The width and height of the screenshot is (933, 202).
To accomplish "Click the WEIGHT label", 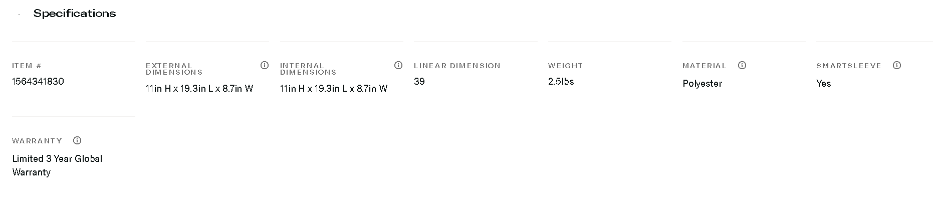I will click(x=565, y=66).
